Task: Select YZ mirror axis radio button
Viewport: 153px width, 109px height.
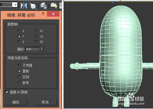Action: point(37,36)
